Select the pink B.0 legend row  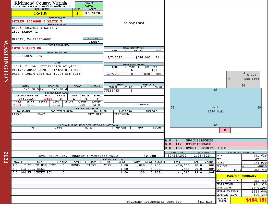[x=216, y=144]
